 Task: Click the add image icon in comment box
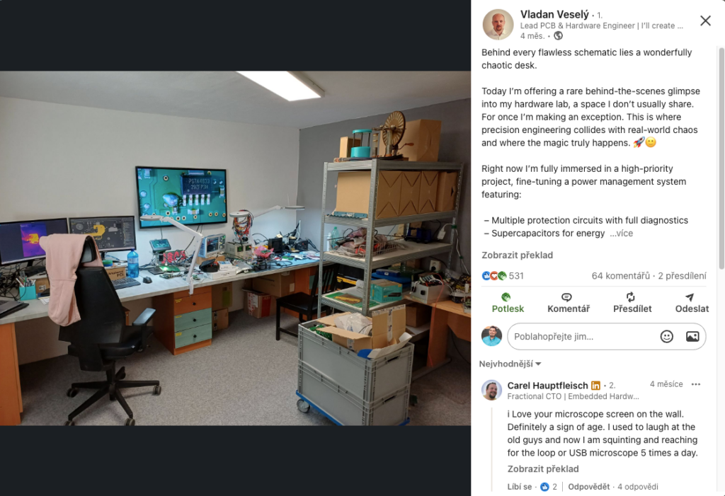(x=692, y=337)
